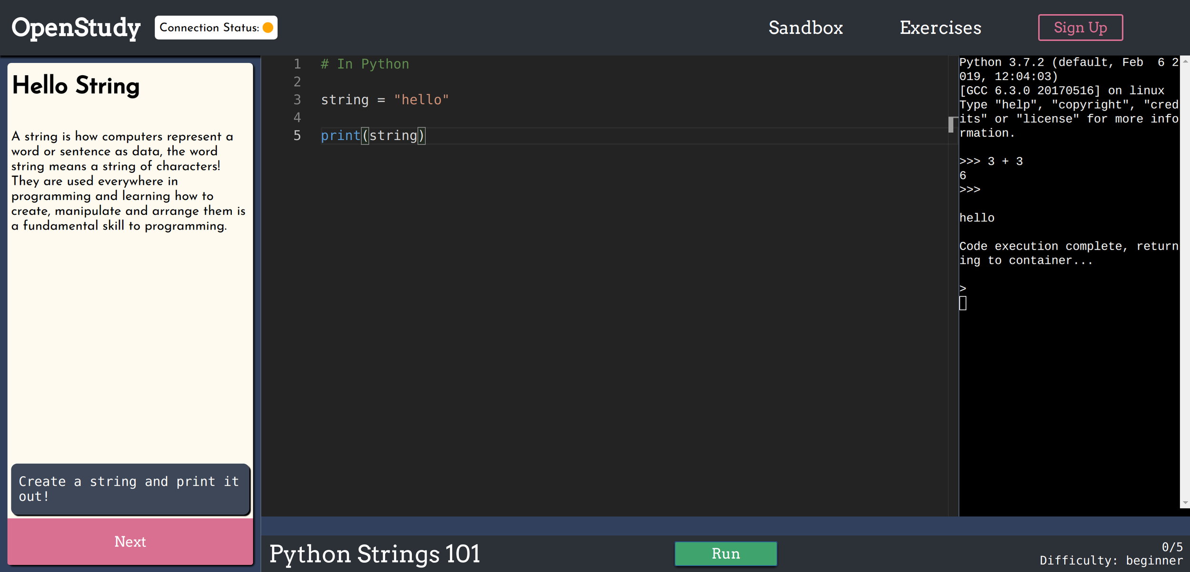The image size is (1190, 572).
Task: Click the 0/5 progress counter
Action: pos(1172,547)
